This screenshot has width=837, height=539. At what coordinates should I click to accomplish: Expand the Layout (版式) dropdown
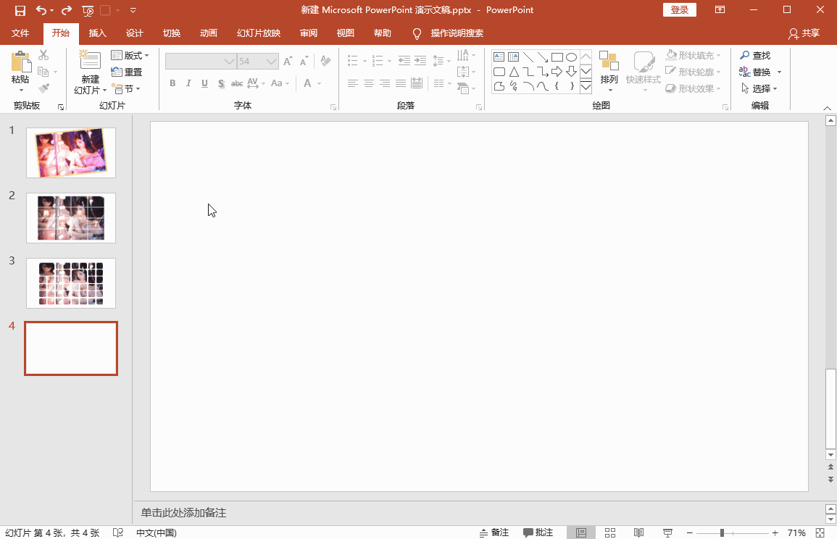click(x=130, y=55)
